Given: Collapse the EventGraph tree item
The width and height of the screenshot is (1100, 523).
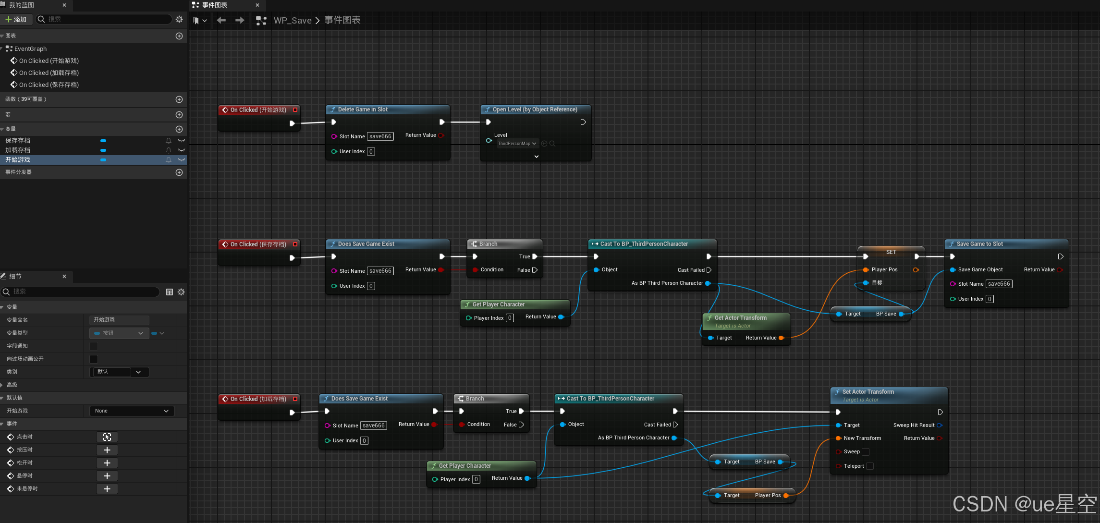Looking at the screenshot, I should [x=2, y=49].
